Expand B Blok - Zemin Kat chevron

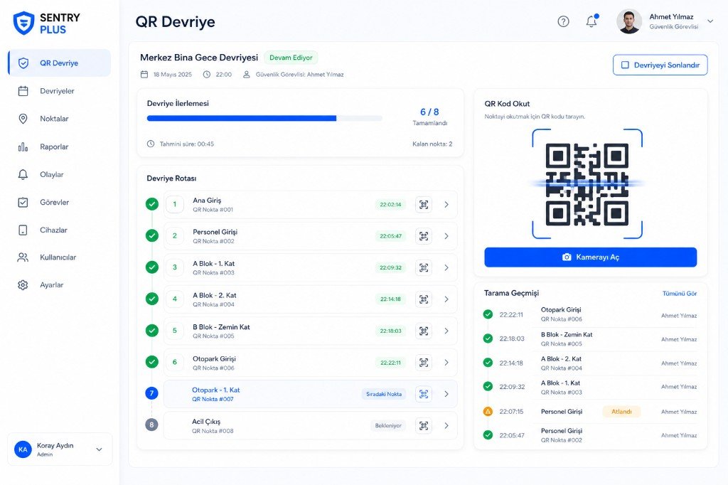[x=446, y=331]
